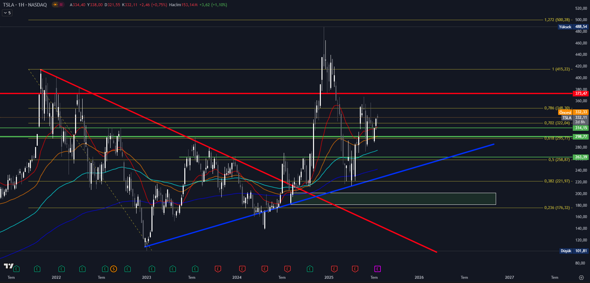Click the 2027 label on the time axis

click(509, 277)
